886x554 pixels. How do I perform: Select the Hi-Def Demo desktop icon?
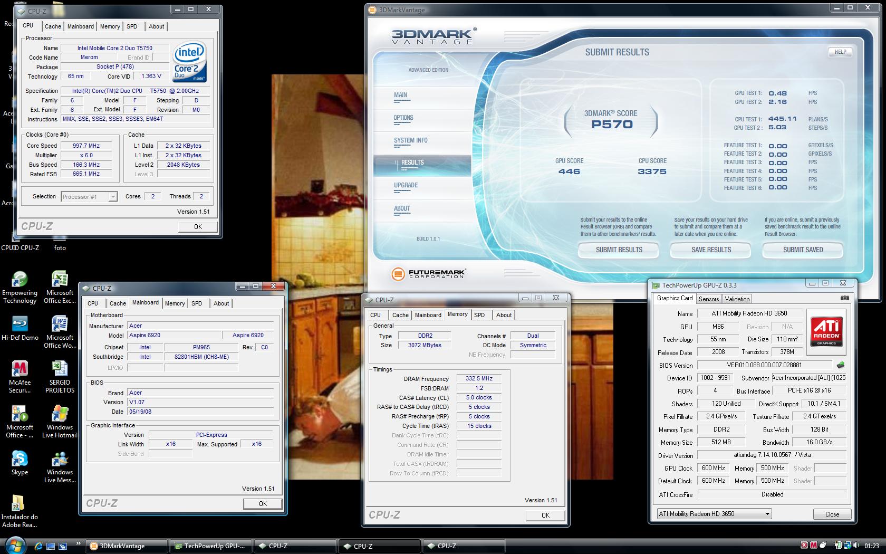20,328
